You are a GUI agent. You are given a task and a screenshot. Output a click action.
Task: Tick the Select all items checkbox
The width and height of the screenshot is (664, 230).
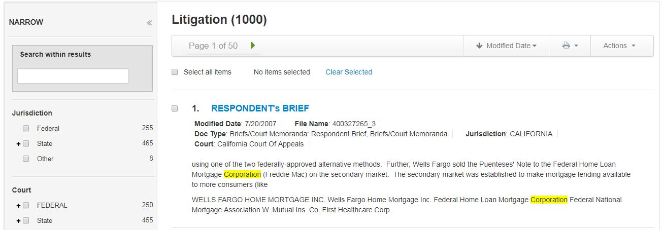(175, 72)
